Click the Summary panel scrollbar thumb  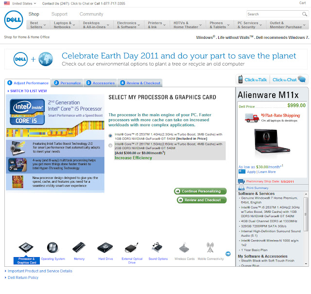306,214
